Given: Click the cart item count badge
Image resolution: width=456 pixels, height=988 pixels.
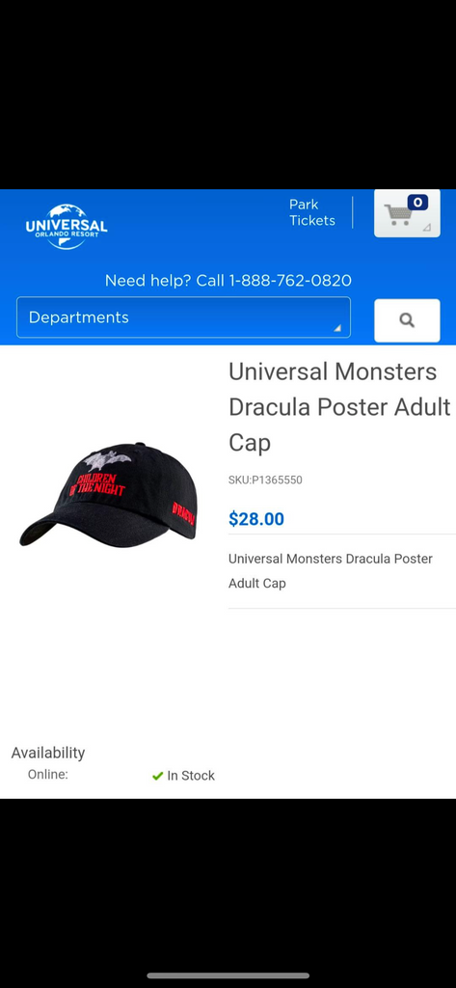Looking at the screenshot, I should [x=417, y=203].
